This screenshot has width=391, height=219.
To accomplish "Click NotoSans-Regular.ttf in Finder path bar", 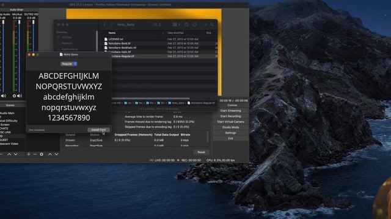I will click(x=201, y=103).
